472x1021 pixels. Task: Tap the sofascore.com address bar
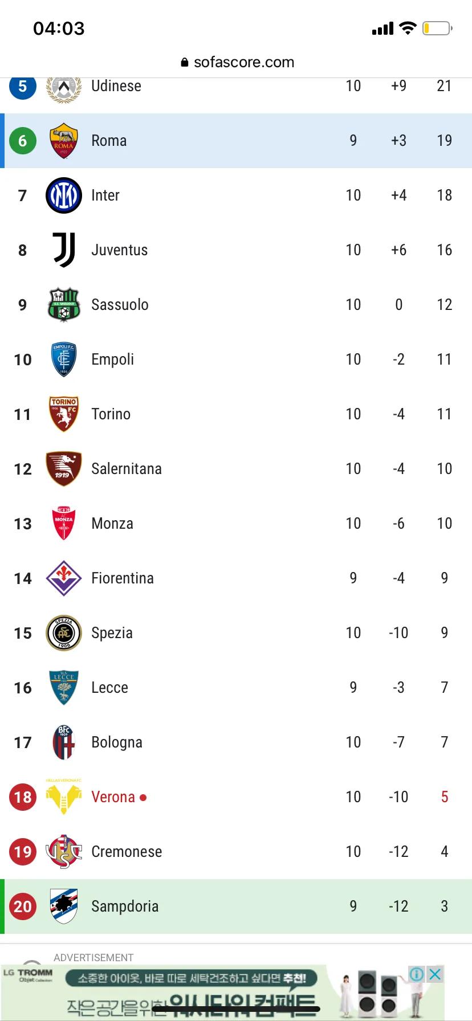(x=237, y=62)
